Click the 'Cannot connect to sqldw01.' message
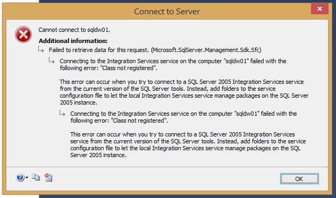The image size is (336, 198). point(74,30)
